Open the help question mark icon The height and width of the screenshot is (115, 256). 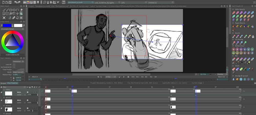[x=63, y=3]
